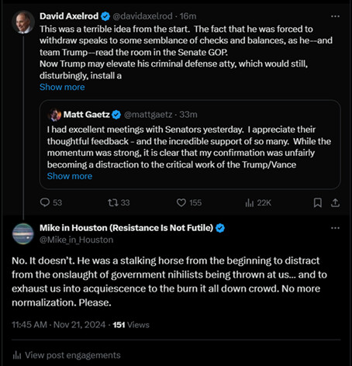Open more options menu on David Axelrod's post
Image resolution: width=352 pixels, height=366 pixels.
pos(335,16)
